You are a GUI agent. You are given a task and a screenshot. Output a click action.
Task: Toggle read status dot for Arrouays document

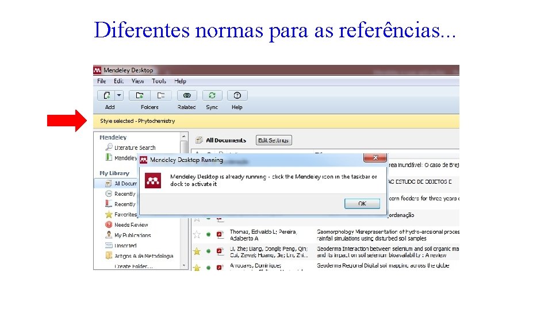click(208, 268)
